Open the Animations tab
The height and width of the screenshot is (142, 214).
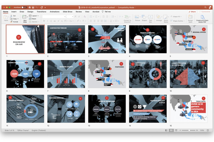[x=54, y=12]
